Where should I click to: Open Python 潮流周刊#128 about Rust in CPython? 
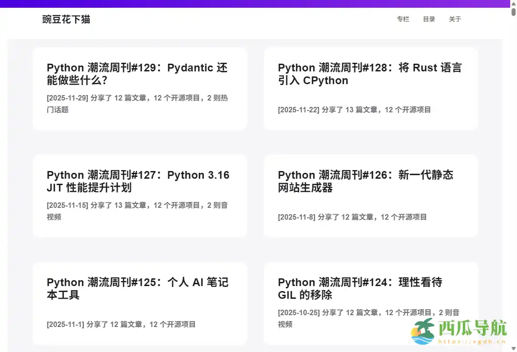(x=370, y=74)
